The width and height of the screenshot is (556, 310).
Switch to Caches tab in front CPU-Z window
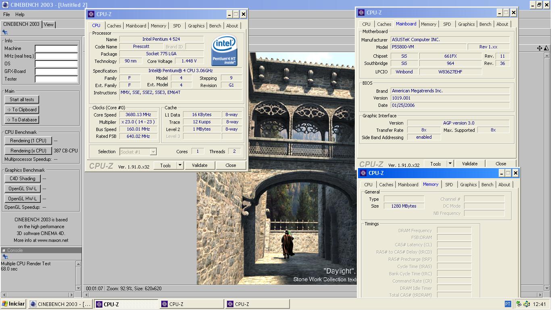[x=114, y=26]
